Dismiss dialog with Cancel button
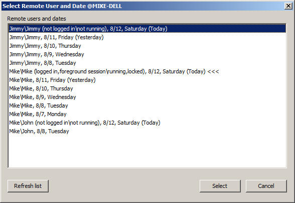The image size is (295, 203). tap(266, 186)
